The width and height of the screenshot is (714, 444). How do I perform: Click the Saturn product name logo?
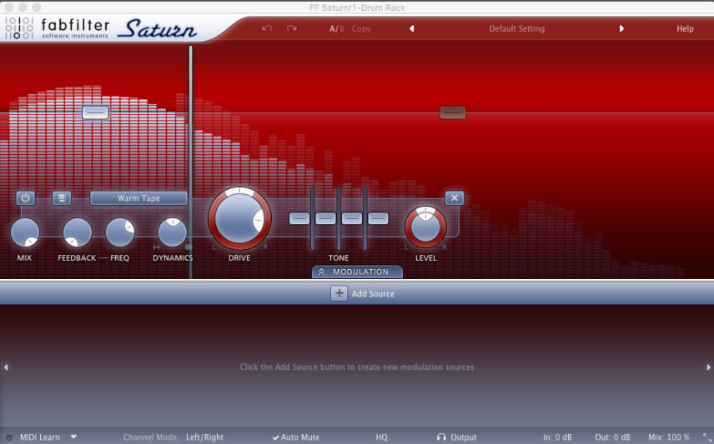click(157, 28)
